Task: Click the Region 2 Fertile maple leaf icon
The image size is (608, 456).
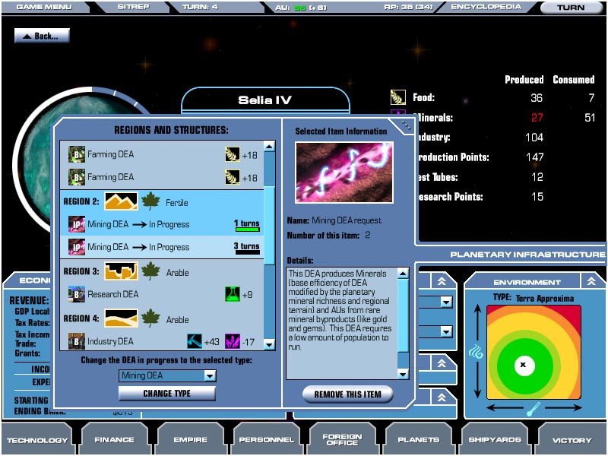Action: (x=150, y=202)
